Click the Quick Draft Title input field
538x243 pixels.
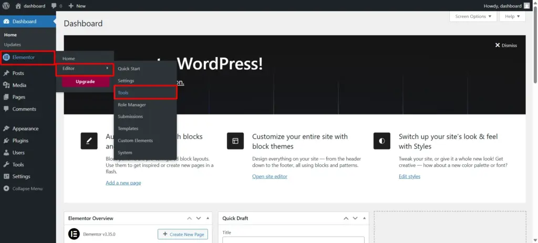coord(293,240)
